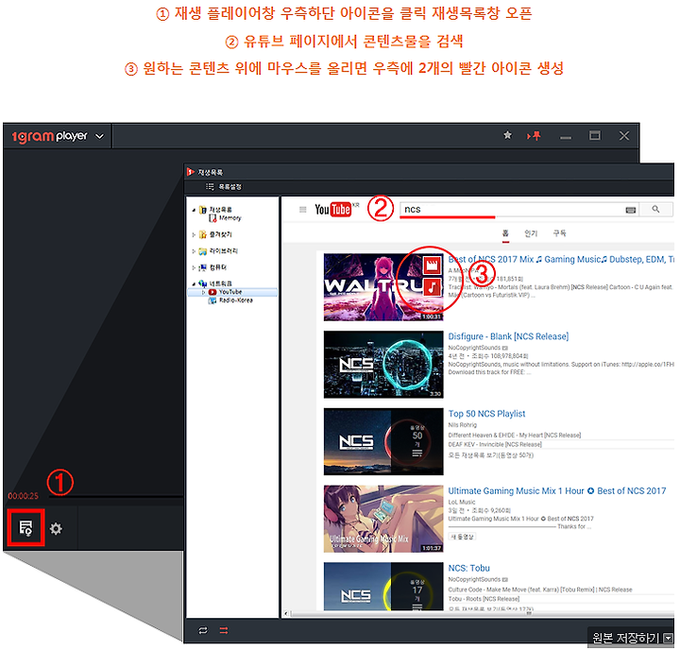Click the Disfigure Blank video thumbnail
The width and height of the screenshot is (680, 650).
click(383, 365)
